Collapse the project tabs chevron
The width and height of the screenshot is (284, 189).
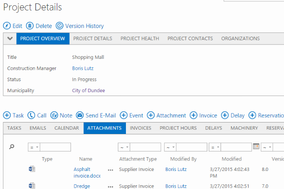click(10, 38)
